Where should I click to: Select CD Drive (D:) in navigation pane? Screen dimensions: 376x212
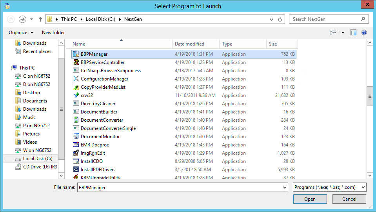coord(36,166)
